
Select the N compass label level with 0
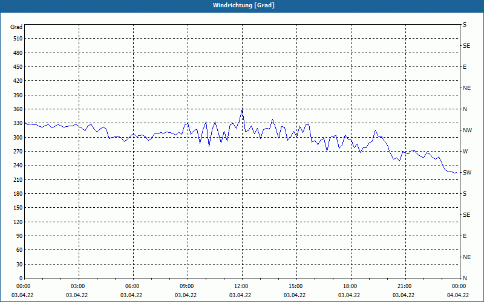pyautogui.click(x=465, y=278)
